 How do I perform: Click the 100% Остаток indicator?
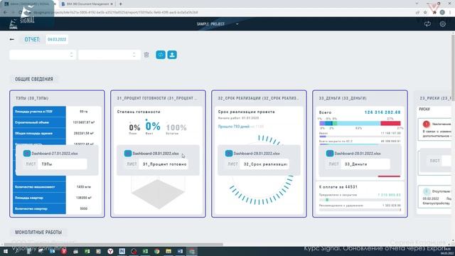click(176, 129)
